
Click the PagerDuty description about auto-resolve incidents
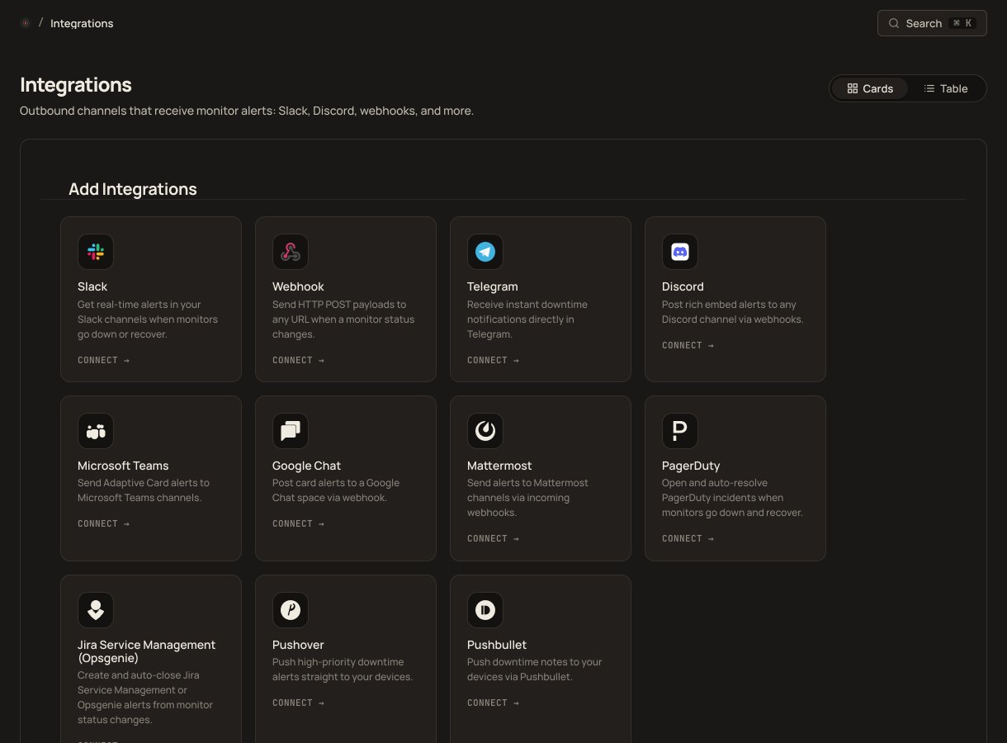732,498
